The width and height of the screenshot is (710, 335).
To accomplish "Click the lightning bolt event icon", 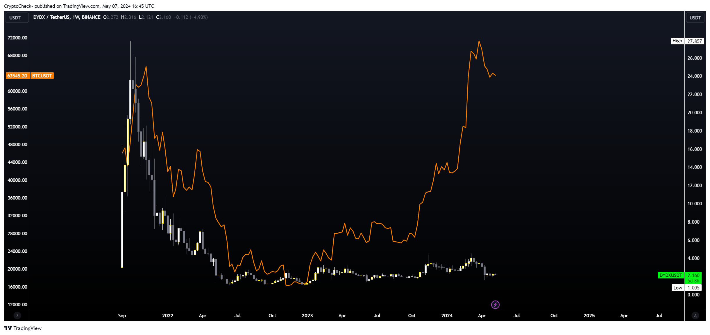I will 495,305.
